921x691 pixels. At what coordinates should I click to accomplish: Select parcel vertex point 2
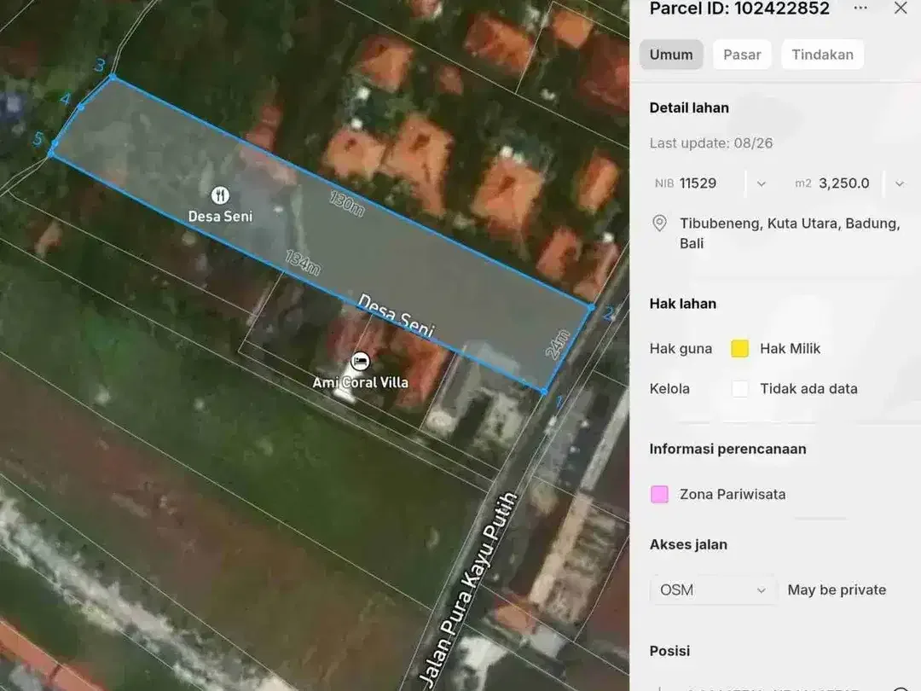pos(591,307)
